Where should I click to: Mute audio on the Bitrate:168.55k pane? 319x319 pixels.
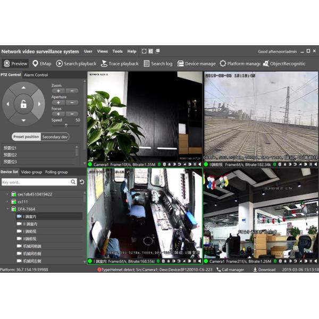point(199,261)
